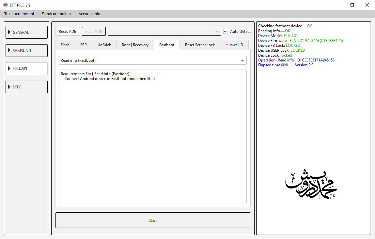This screenshot has width=375, height=239.
Task: Click the 'Device USER Lock: LOCKED' line
Action: [x=281, y=50]
